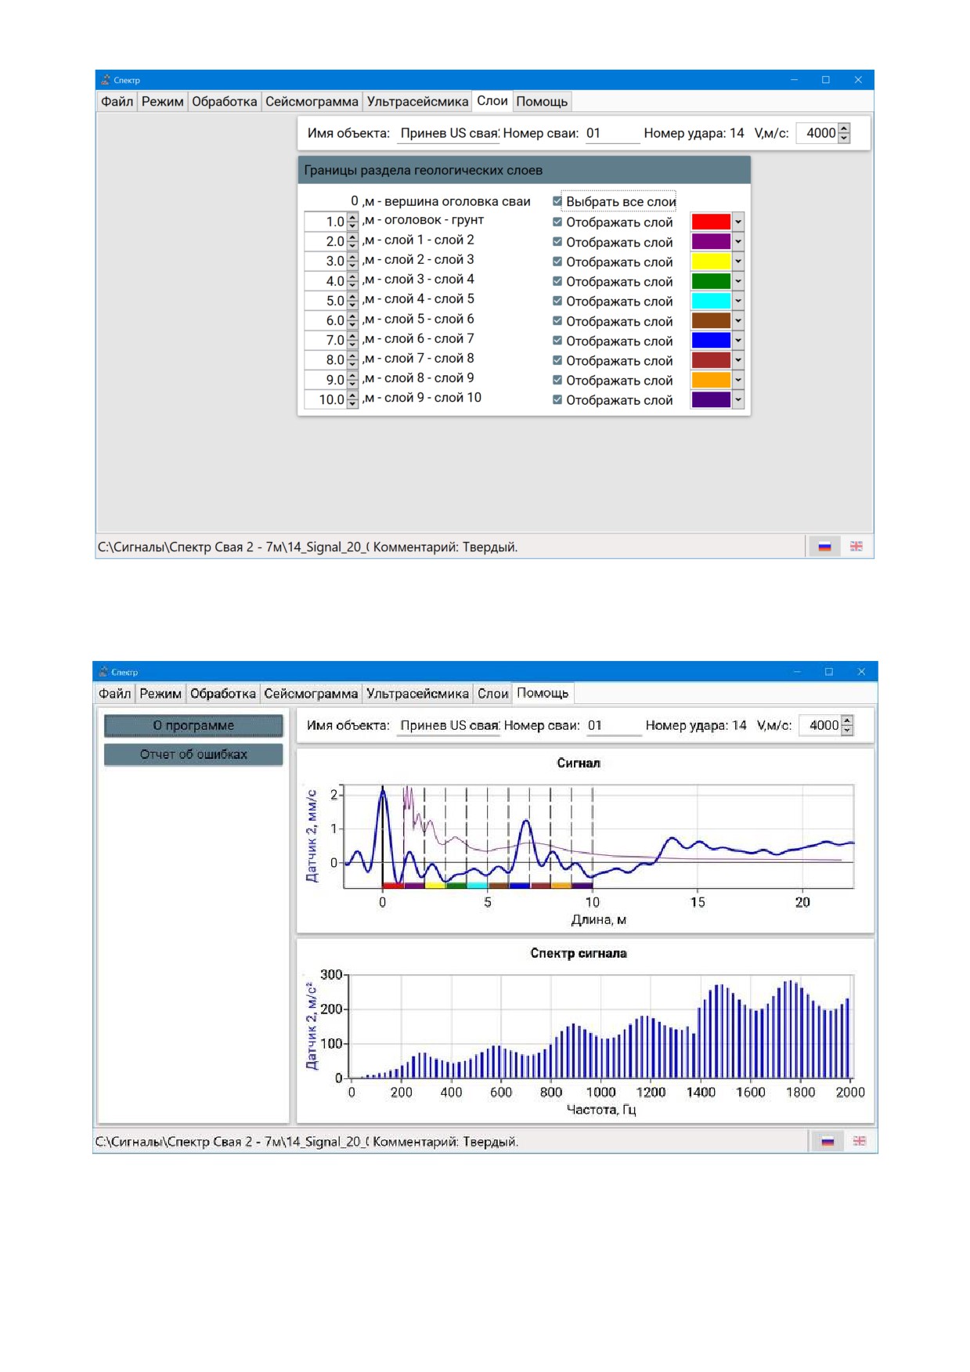Click Имя объекта field in lower window
The height and width of the screenshot is (1372, 970).
[449, 726]
